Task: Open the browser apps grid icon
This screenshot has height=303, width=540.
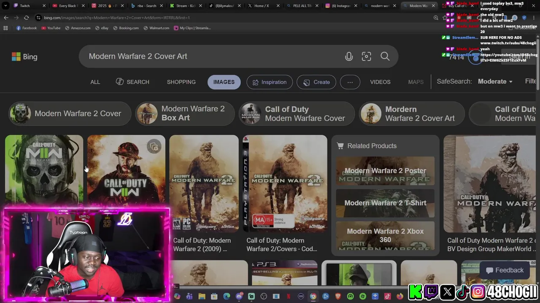Action: [5, 28]
